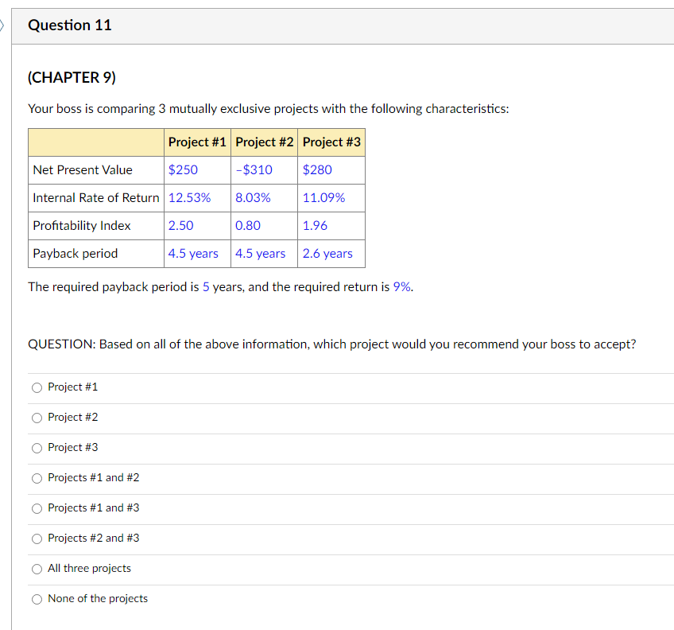
Task: Select the Project #1 answer option
Action: 37,387
